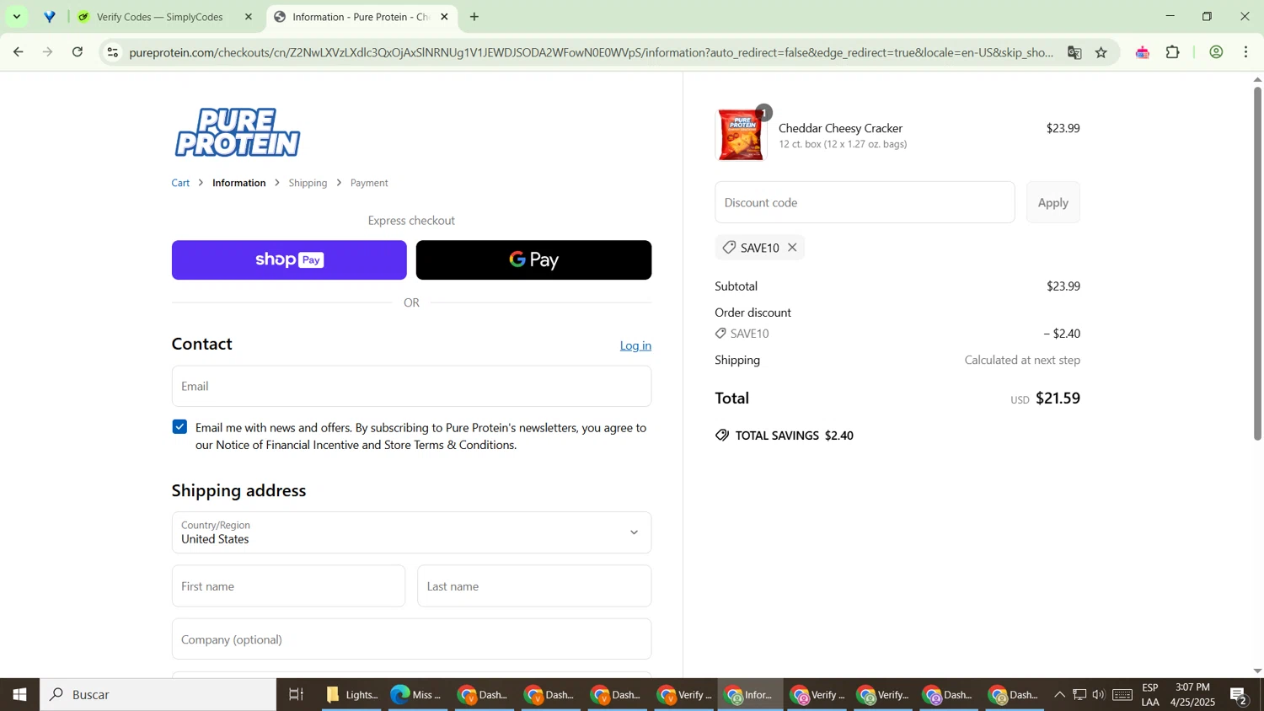The width and height of the screenshot is (1264, 711).
Task: Open the notification center icon
Action: 1239,695
